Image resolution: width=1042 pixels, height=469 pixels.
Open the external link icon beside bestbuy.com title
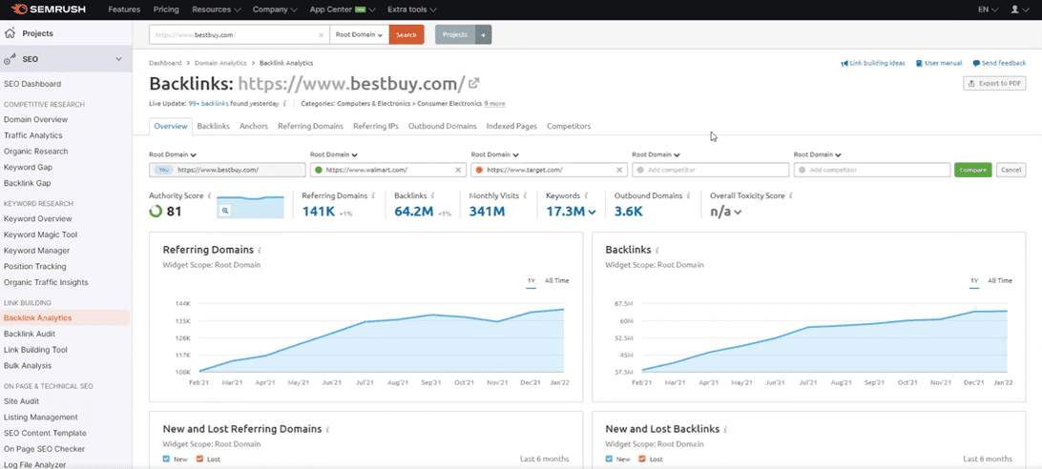(x=474, y=84)
